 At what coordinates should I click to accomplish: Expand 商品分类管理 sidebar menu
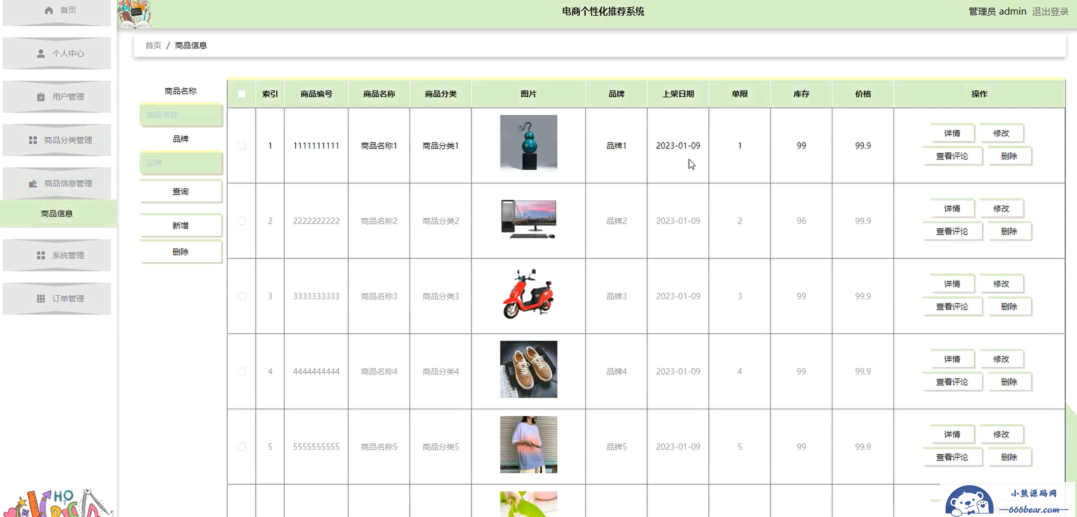57,140
